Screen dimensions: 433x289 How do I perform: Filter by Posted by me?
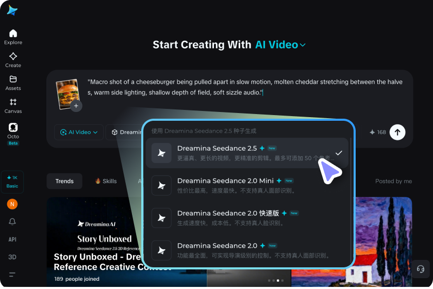[393, 181]
